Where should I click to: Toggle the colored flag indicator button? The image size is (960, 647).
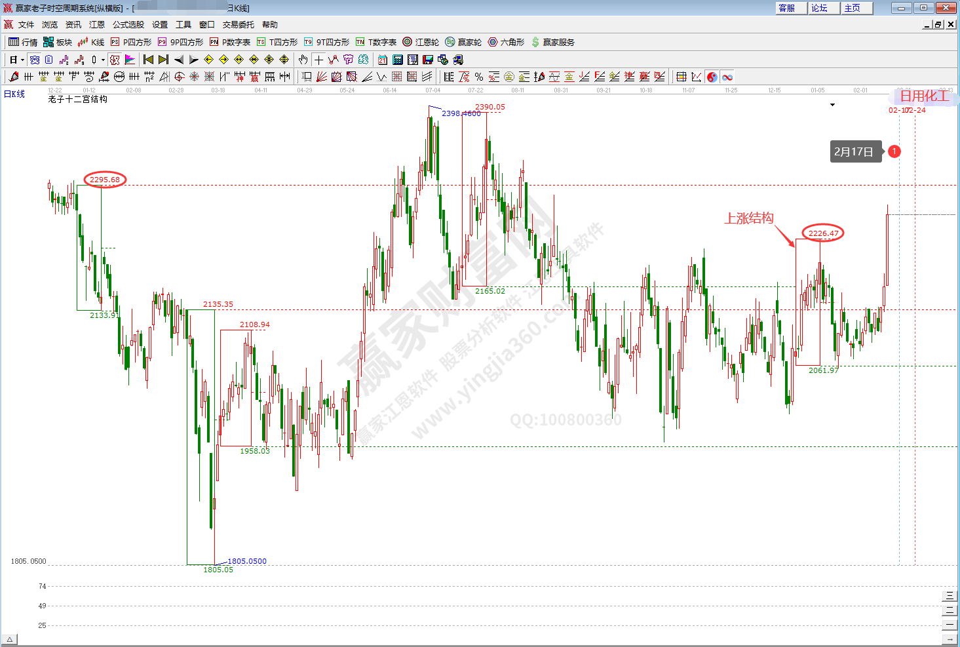pos(130,60)
